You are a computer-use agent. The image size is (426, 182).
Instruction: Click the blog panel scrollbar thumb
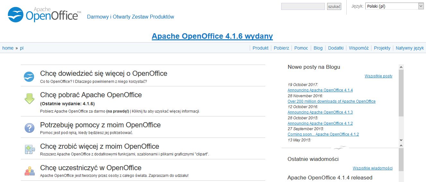(x=401, y=93)
